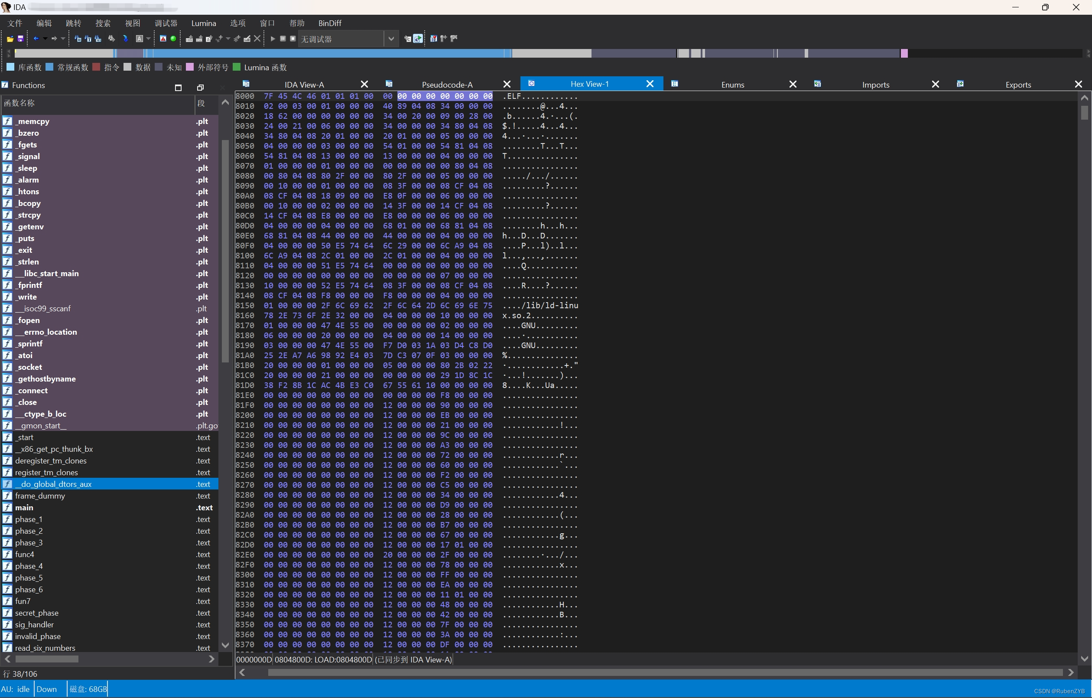Switch to the Imports tab

[x=875, y=85]
